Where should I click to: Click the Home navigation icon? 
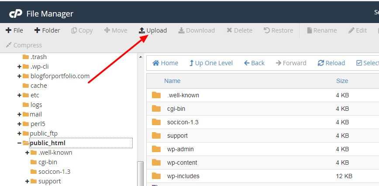156,63
